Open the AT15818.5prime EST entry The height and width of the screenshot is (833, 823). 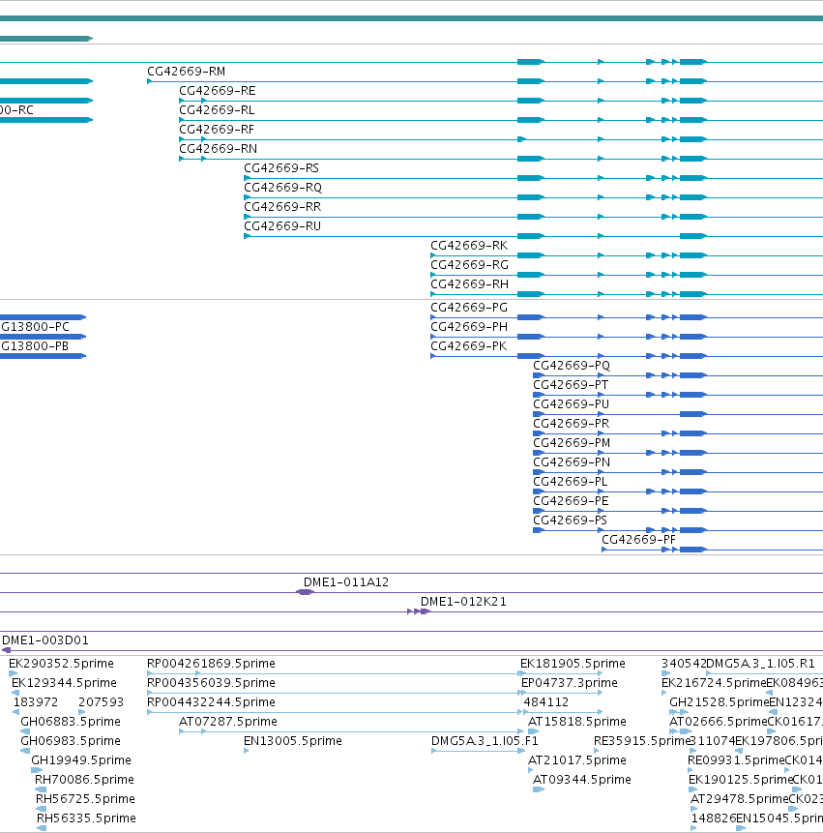point(577,722)
